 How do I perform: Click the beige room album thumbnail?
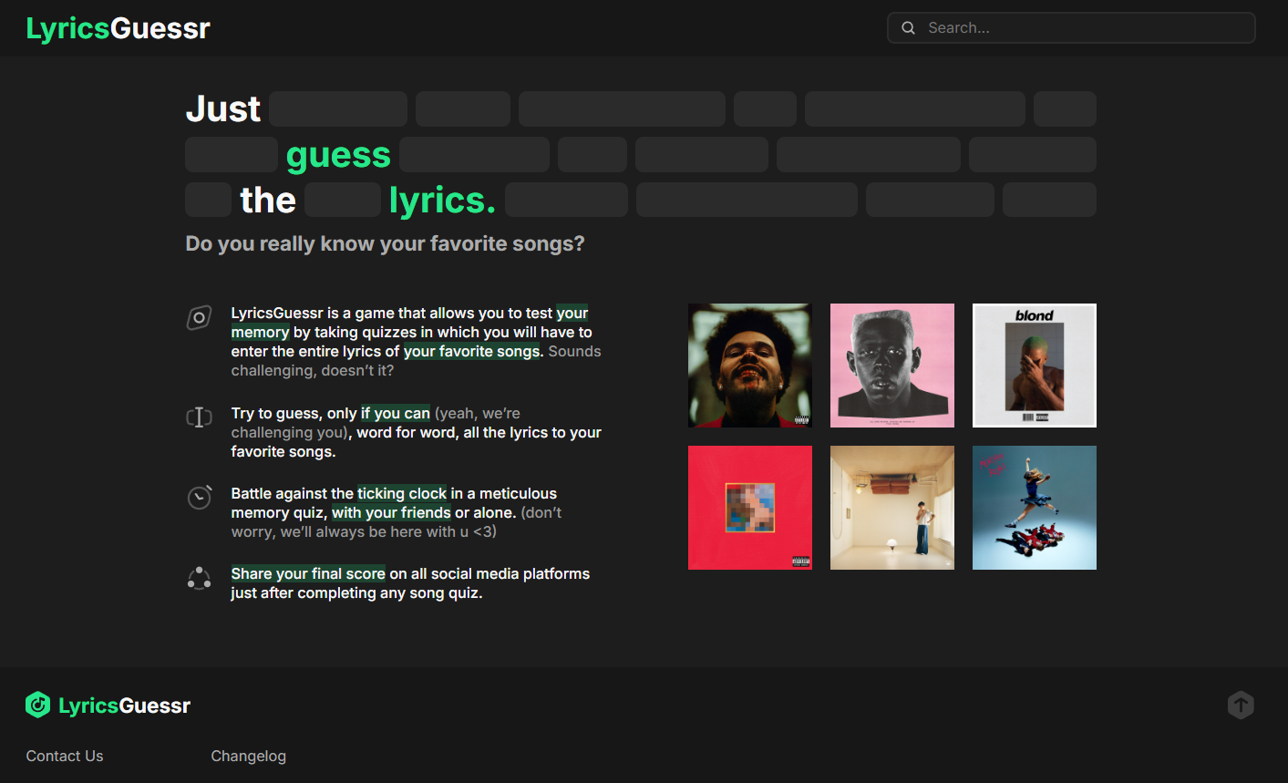click(892, 508)
